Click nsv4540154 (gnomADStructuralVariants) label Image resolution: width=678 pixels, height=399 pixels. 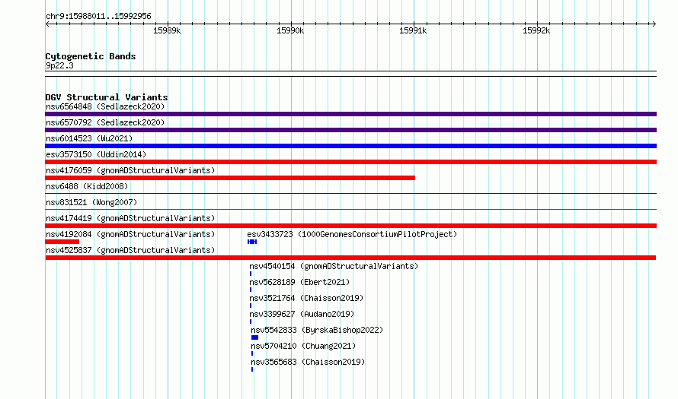pos(334,266)
